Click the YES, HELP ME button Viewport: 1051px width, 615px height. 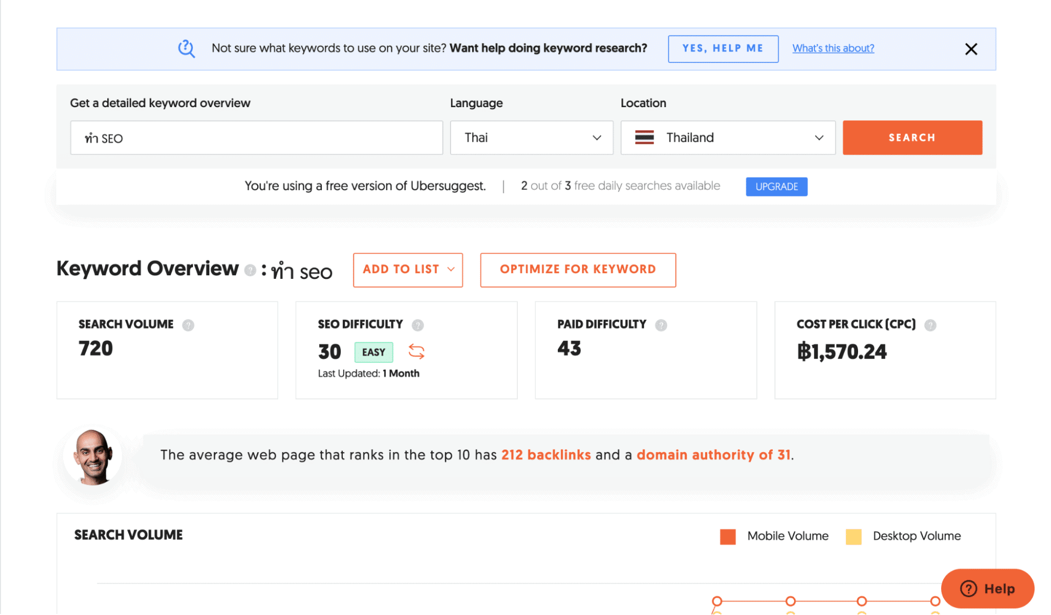coord(722,48)
